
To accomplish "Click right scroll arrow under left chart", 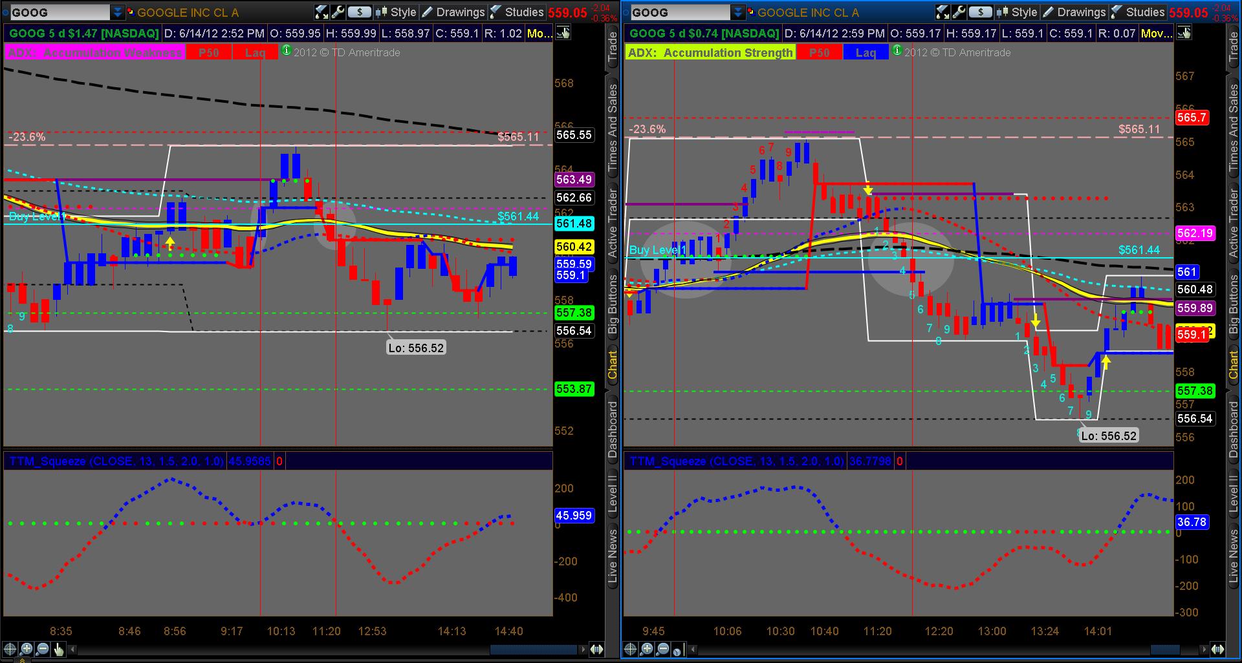I will point(583,649).
